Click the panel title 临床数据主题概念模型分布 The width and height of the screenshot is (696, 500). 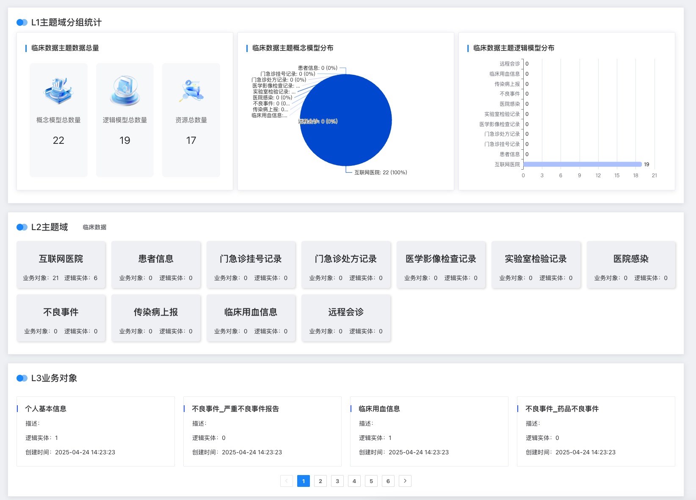(293, 48)
